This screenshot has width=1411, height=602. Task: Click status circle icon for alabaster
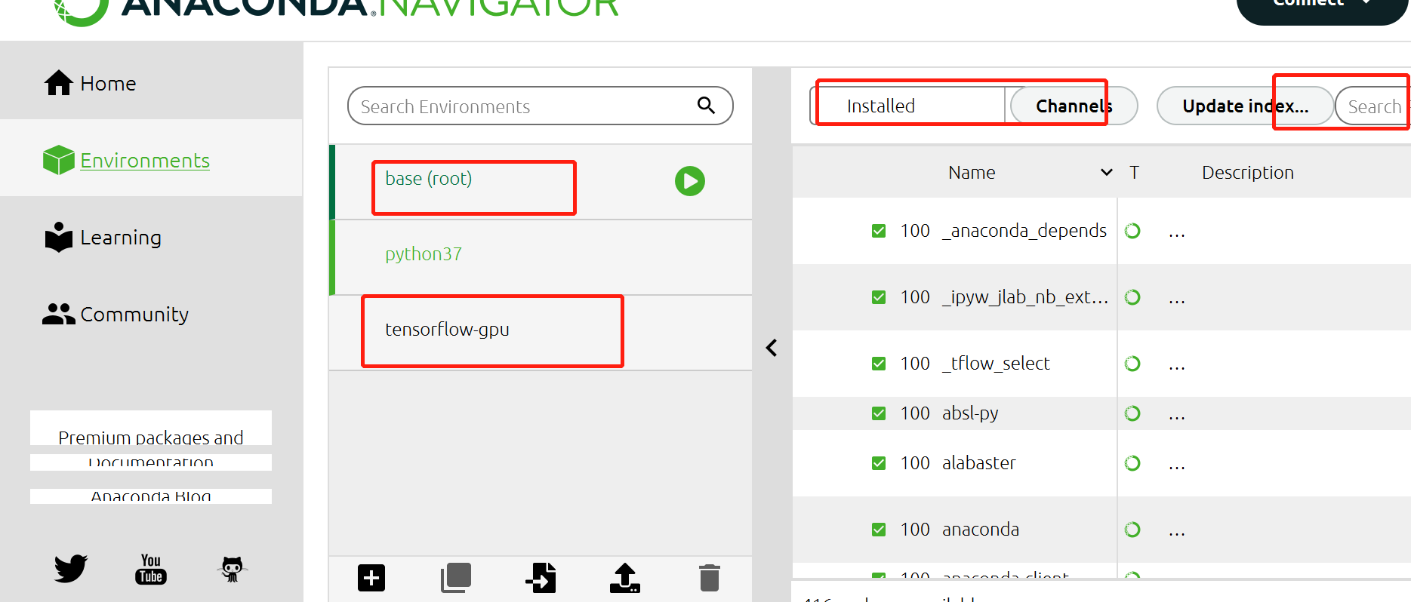[x=1132, y=463]
